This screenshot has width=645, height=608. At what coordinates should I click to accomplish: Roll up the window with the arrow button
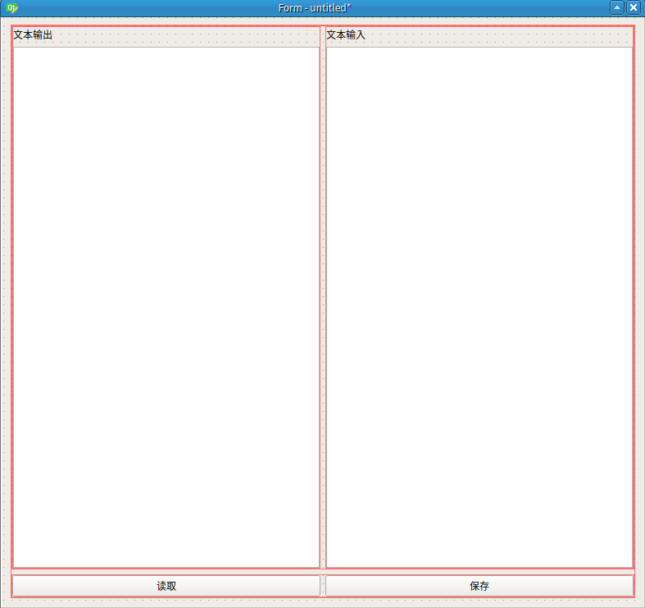coord(617,8)
